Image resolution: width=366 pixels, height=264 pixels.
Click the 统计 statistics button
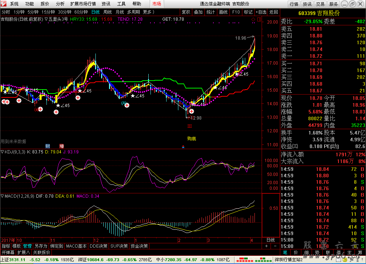click(x=211, y=12)
